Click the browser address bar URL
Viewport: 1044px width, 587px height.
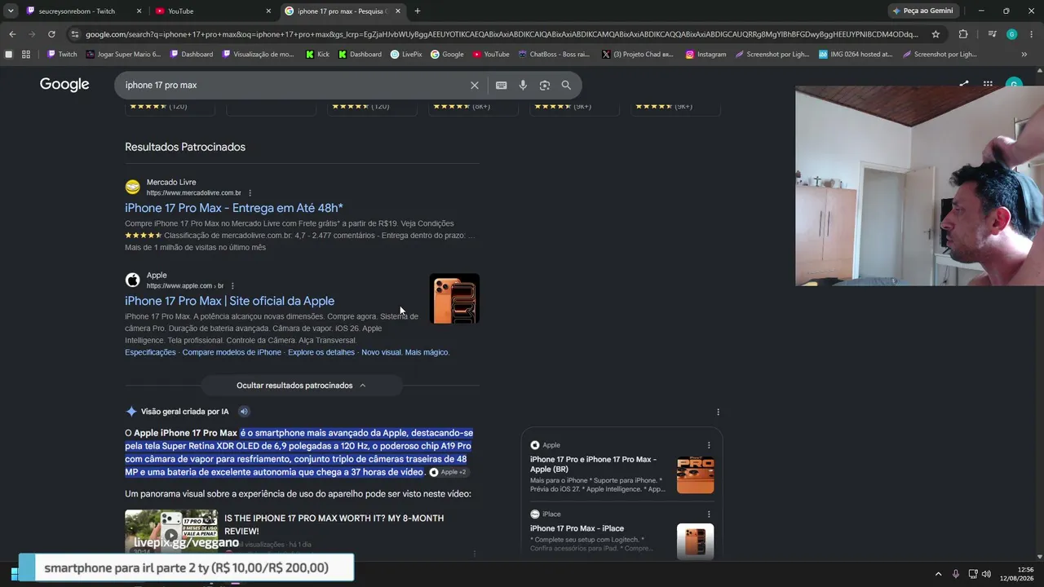[x=502, y=34]
